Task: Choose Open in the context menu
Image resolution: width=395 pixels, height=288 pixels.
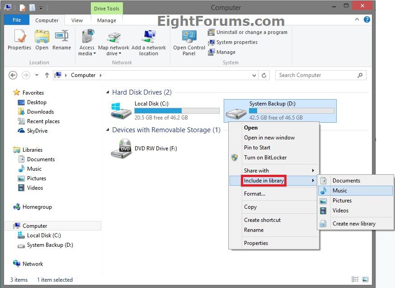Action: point(274,128)
